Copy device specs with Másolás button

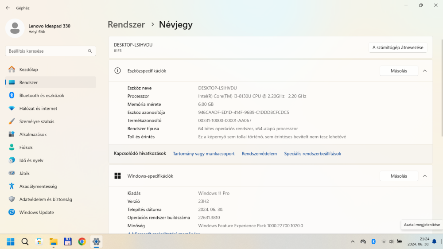tap(398, 71)
